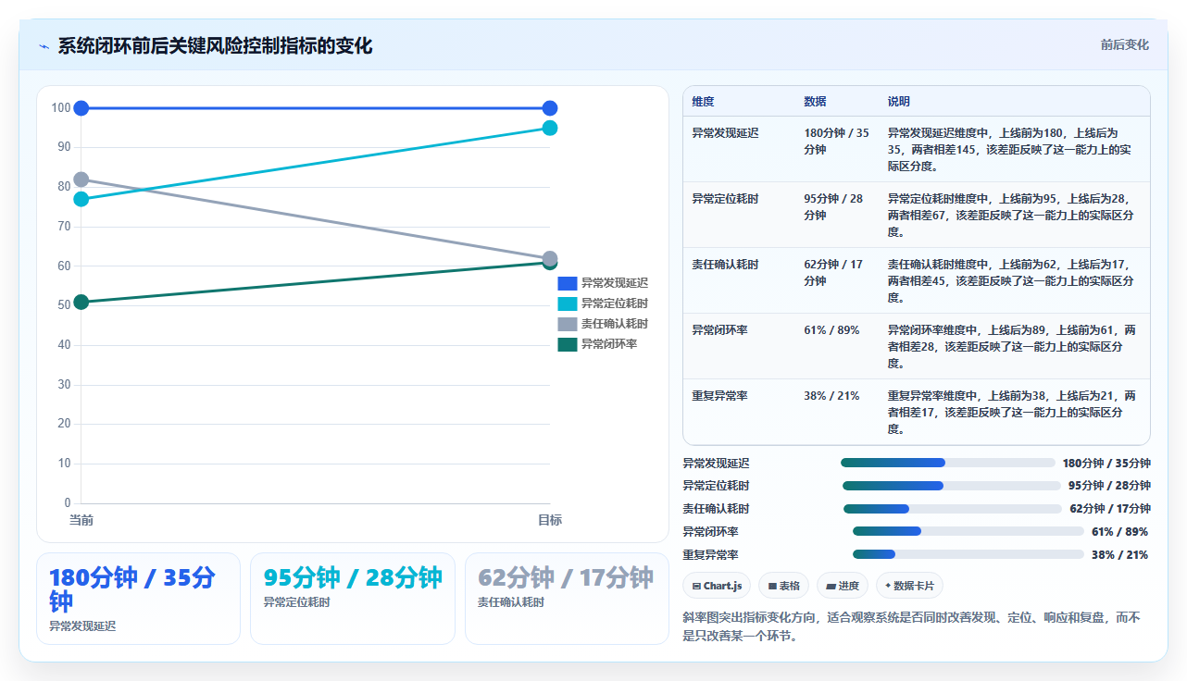Click the gray data point at 82 above 当前
The image size is (1187, 681).
(81, 180)
